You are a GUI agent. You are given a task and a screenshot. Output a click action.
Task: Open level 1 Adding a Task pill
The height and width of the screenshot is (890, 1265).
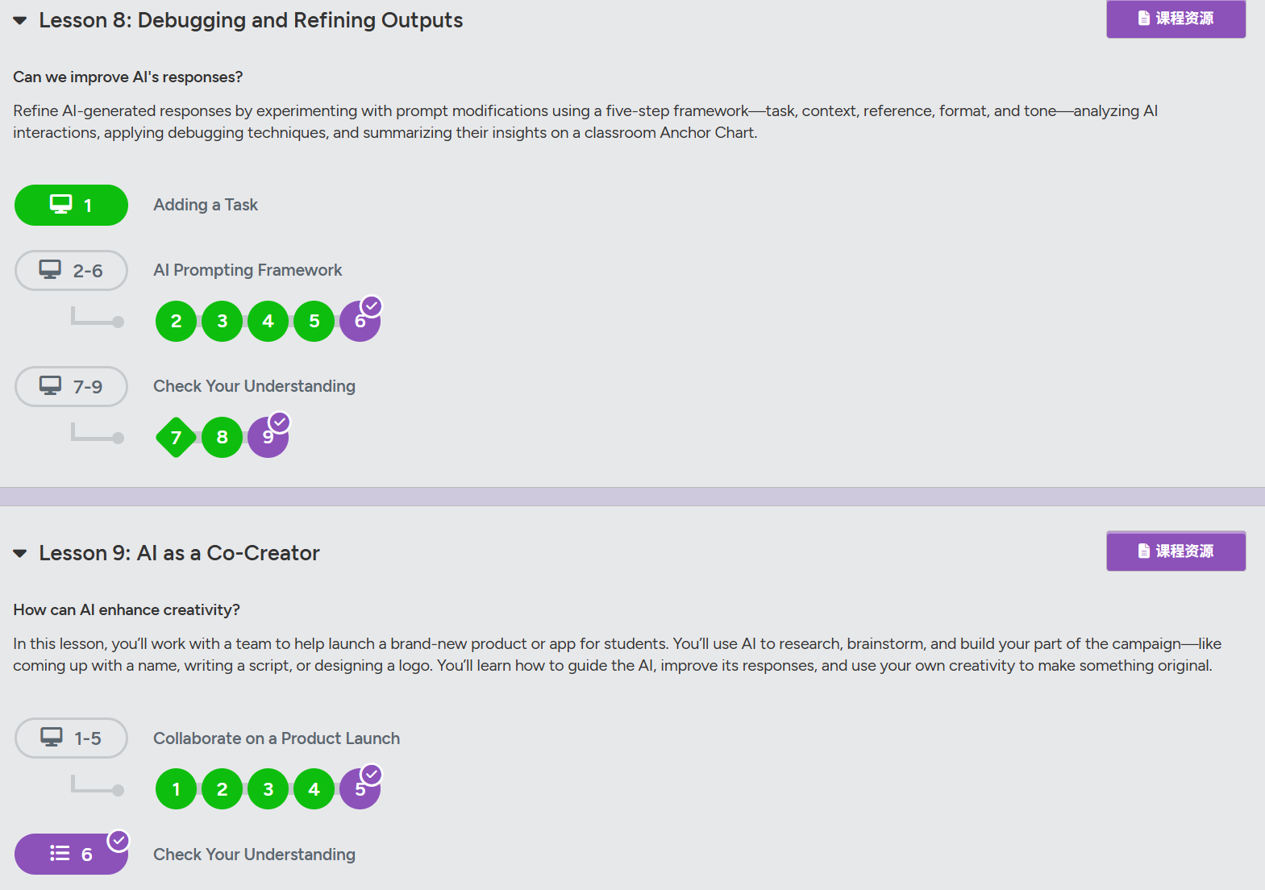(x=71, y=205)
